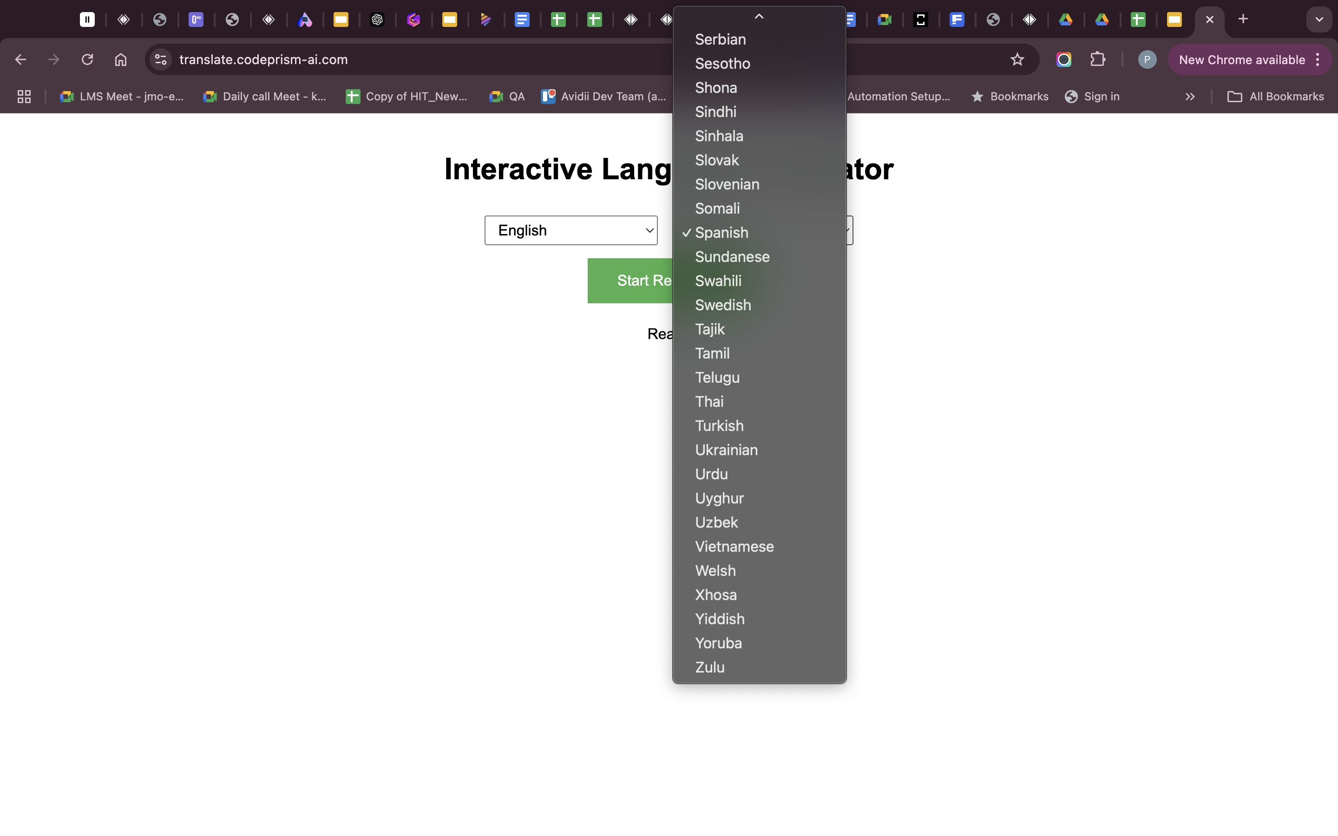This screenshot has width=1338, height=836.
Task: Click the Bookmark icon in toolbar
Action: (1018, 60)
